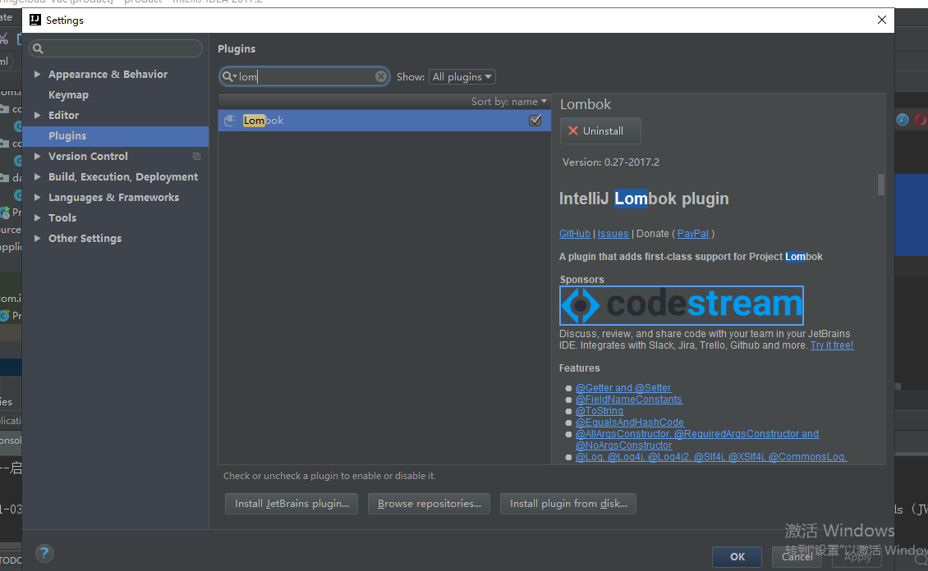Click the IntelliJ logo in Settings title bar
The height and width of the screenshot is (571, 928).
35,20
